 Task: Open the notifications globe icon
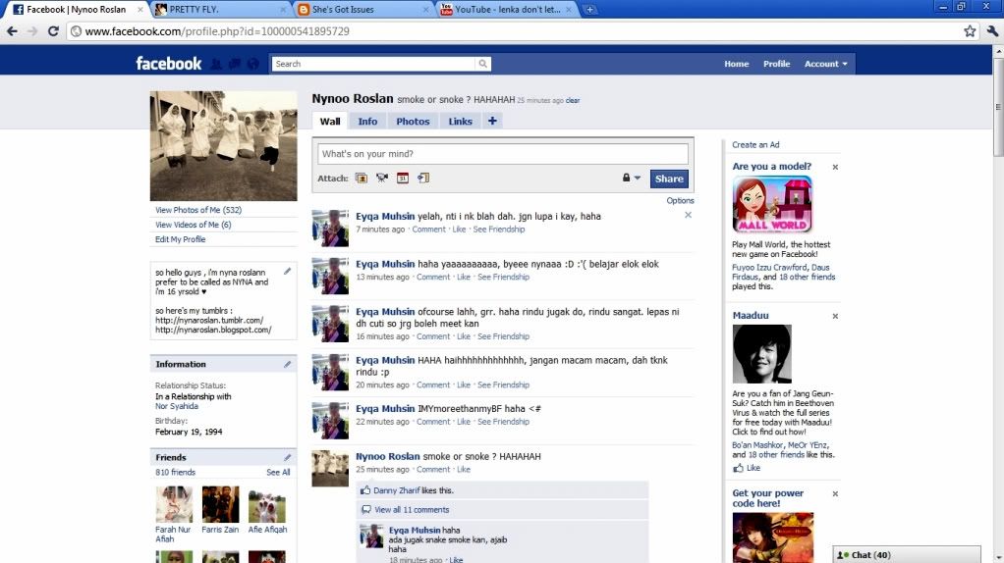pos(252,64)
